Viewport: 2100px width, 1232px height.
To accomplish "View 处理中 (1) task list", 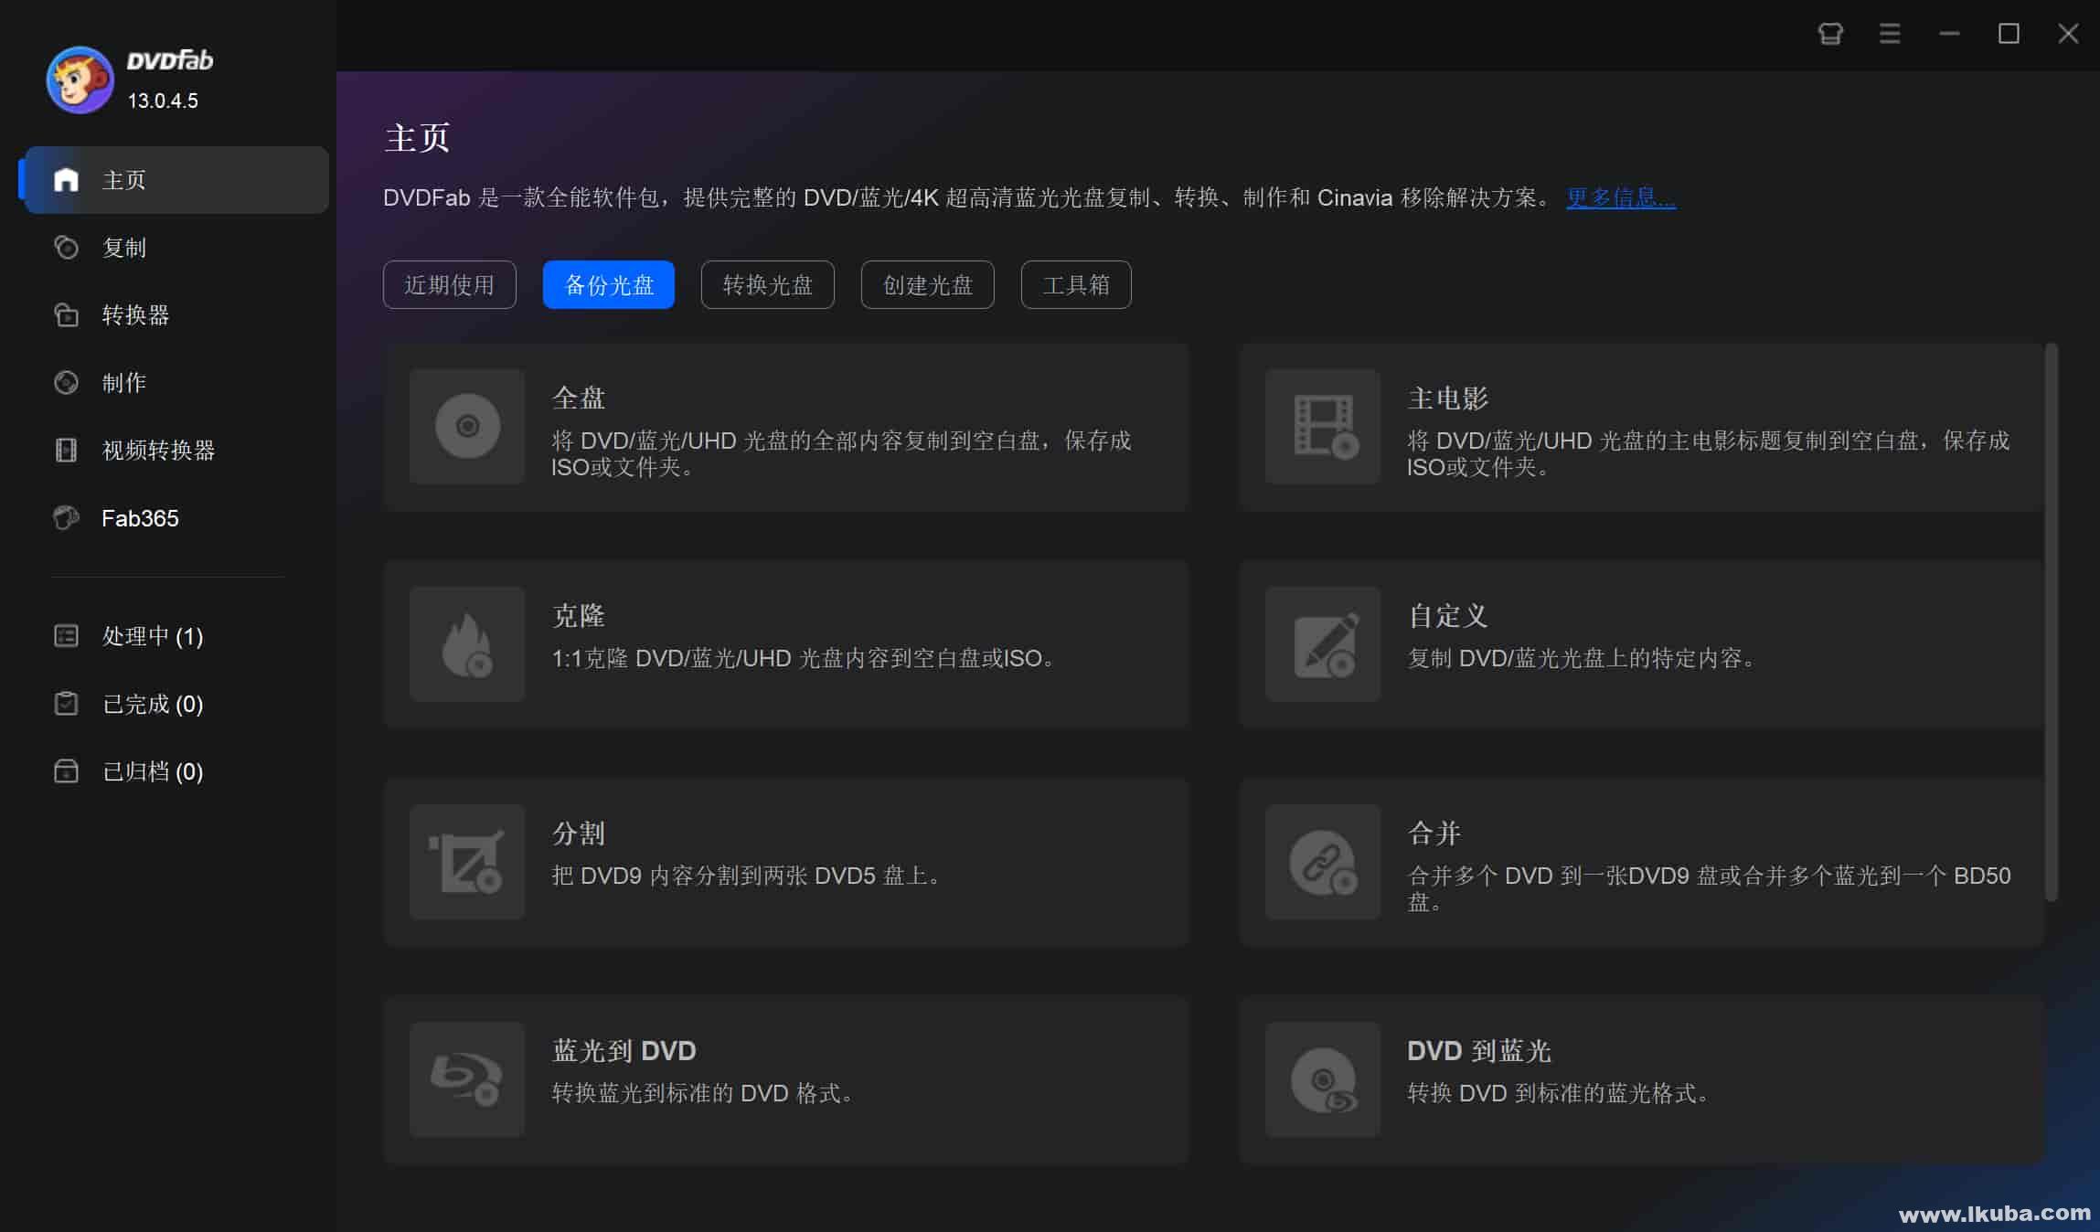I will [153, 636].
